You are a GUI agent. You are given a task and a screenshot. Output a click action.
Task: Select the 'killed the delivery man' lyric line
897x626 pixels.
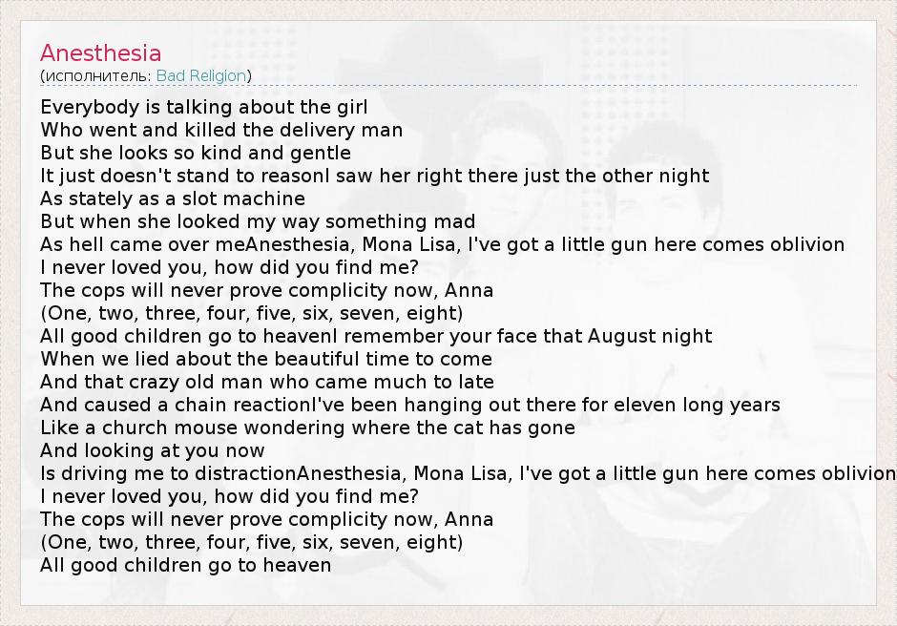click(x=221, y=130)
